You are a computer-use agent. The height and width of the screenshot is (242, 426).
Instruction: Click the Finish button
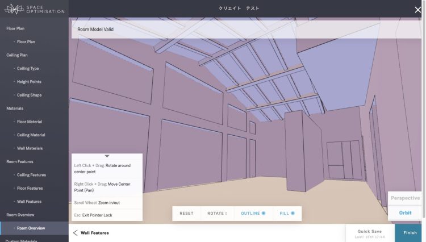click(x=410, y=233)
